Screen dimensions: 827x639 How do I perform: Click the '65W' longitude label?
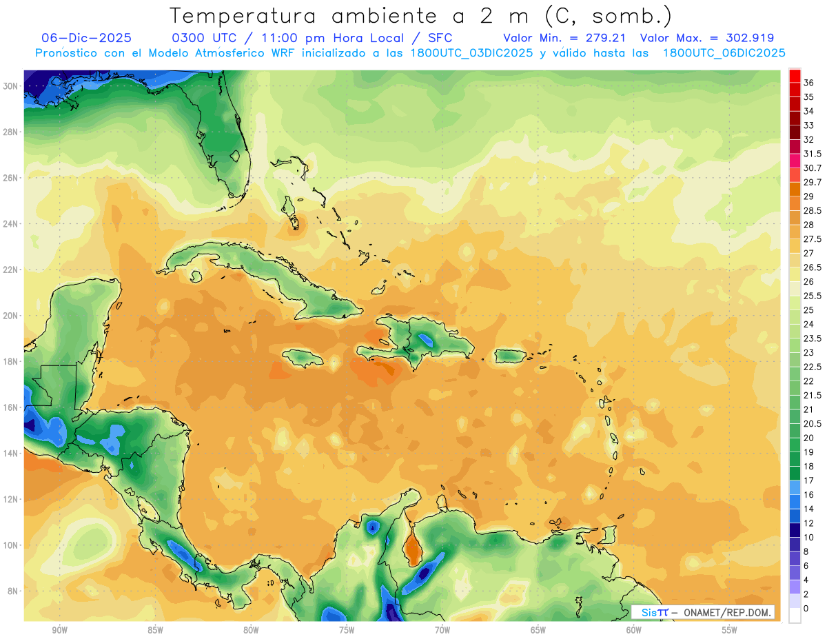538,630
